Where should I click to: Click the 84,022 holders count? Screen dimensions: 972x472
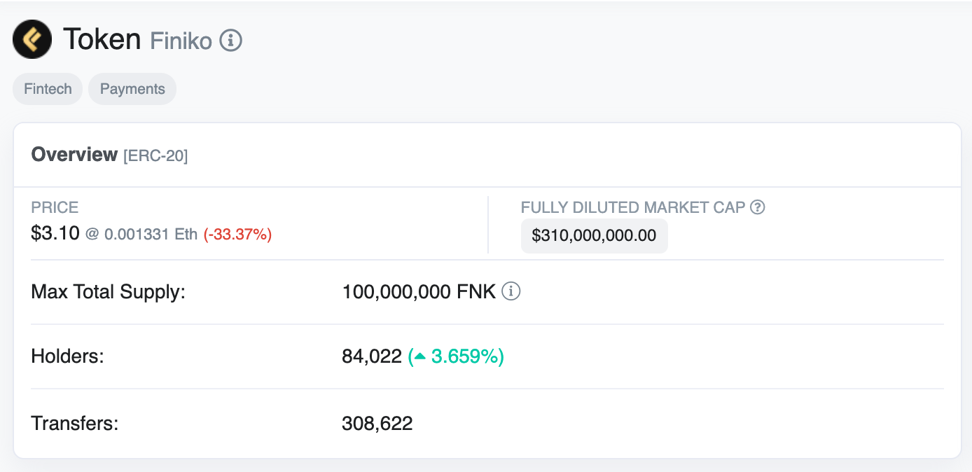[x=372, y=356]
